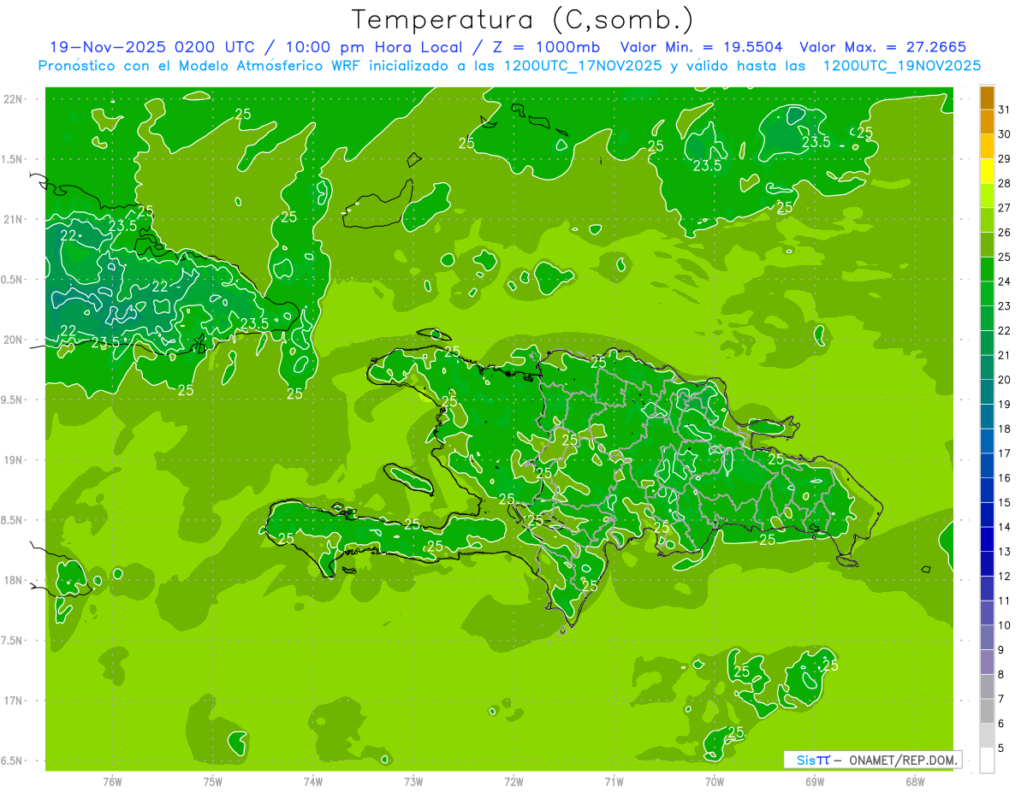Click the white swatch below 5 on colorbar
1027x793 pixels.
987,760
